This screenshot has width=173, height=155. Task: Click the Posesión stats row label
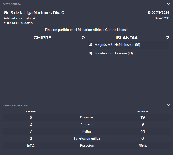(x=87, y=146)
